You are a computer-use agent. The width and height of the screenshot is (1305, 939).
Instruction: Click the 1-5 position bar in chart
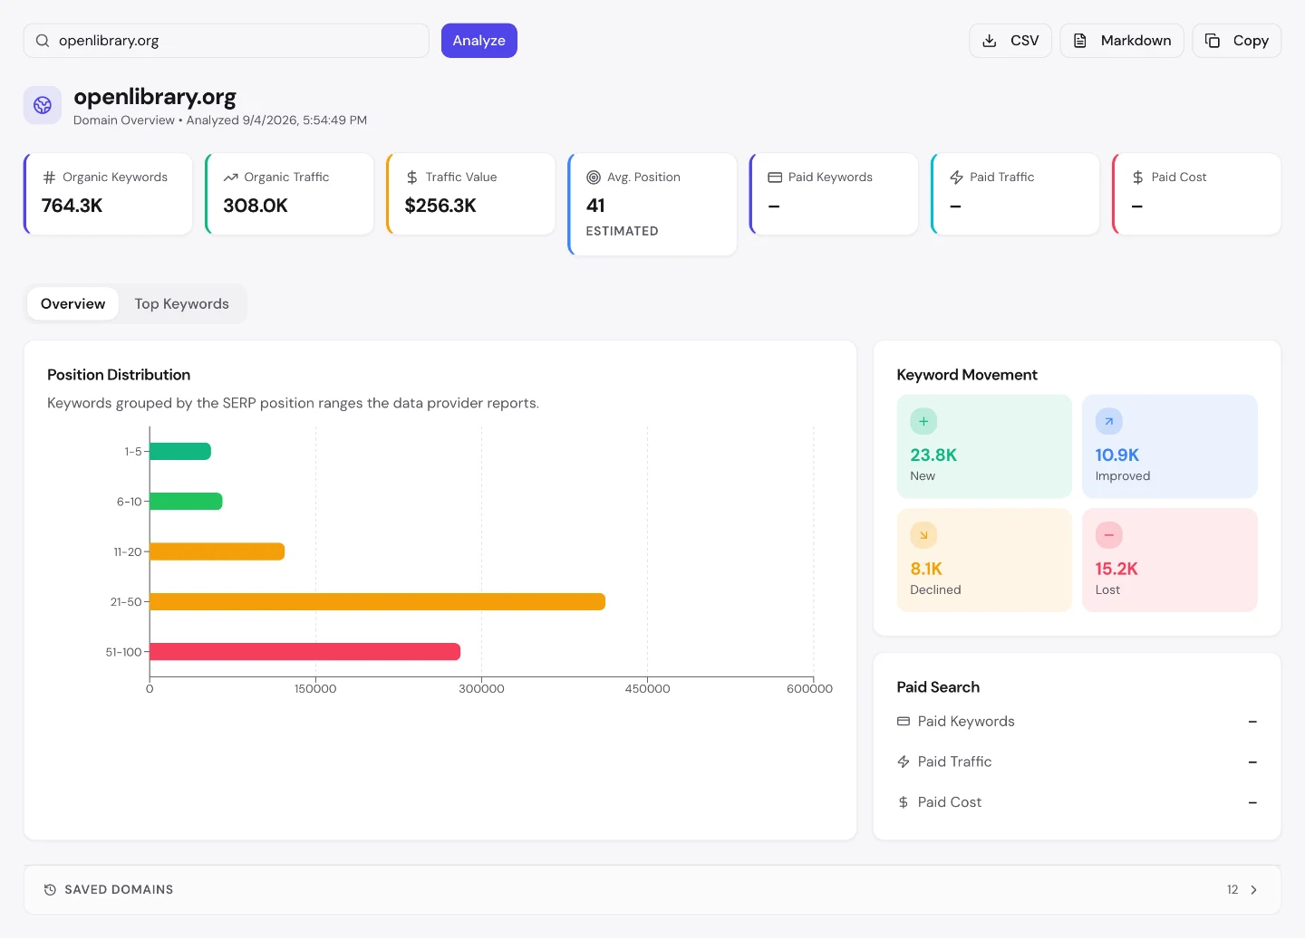[180, 451]
